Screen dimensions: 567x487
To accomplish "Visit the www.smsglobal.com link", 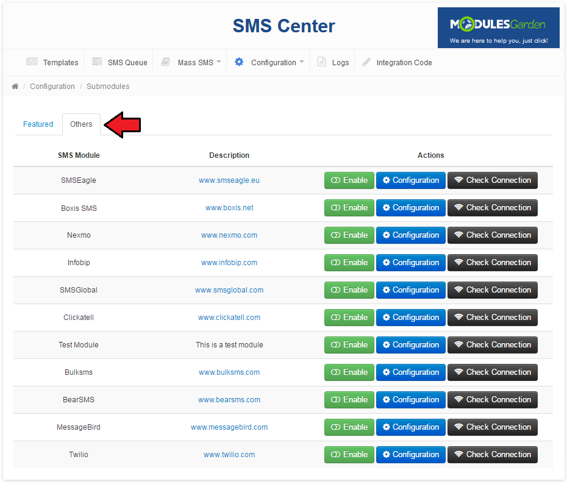I will [x=229, y=290].
